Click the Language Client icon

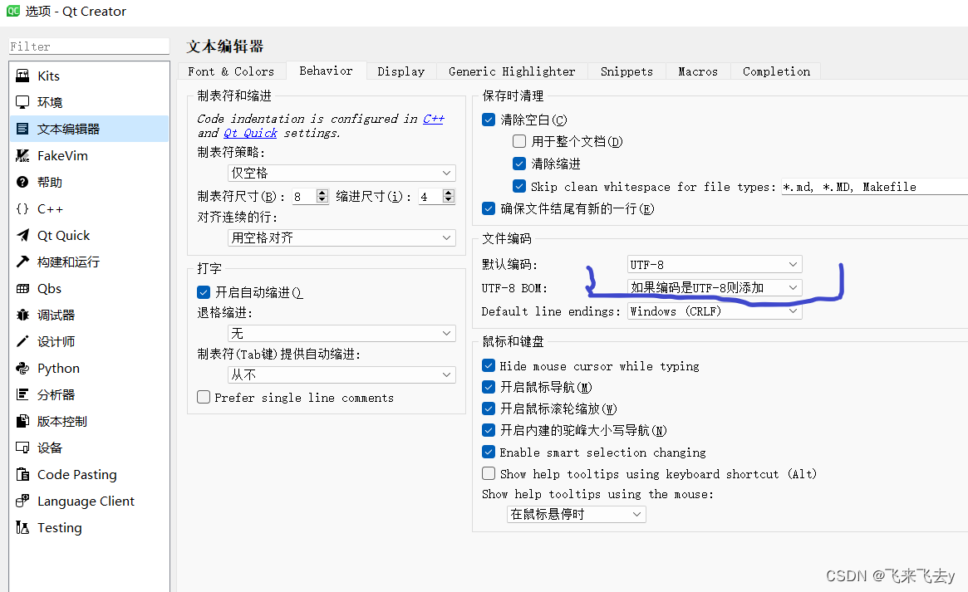tap(22, 501)
